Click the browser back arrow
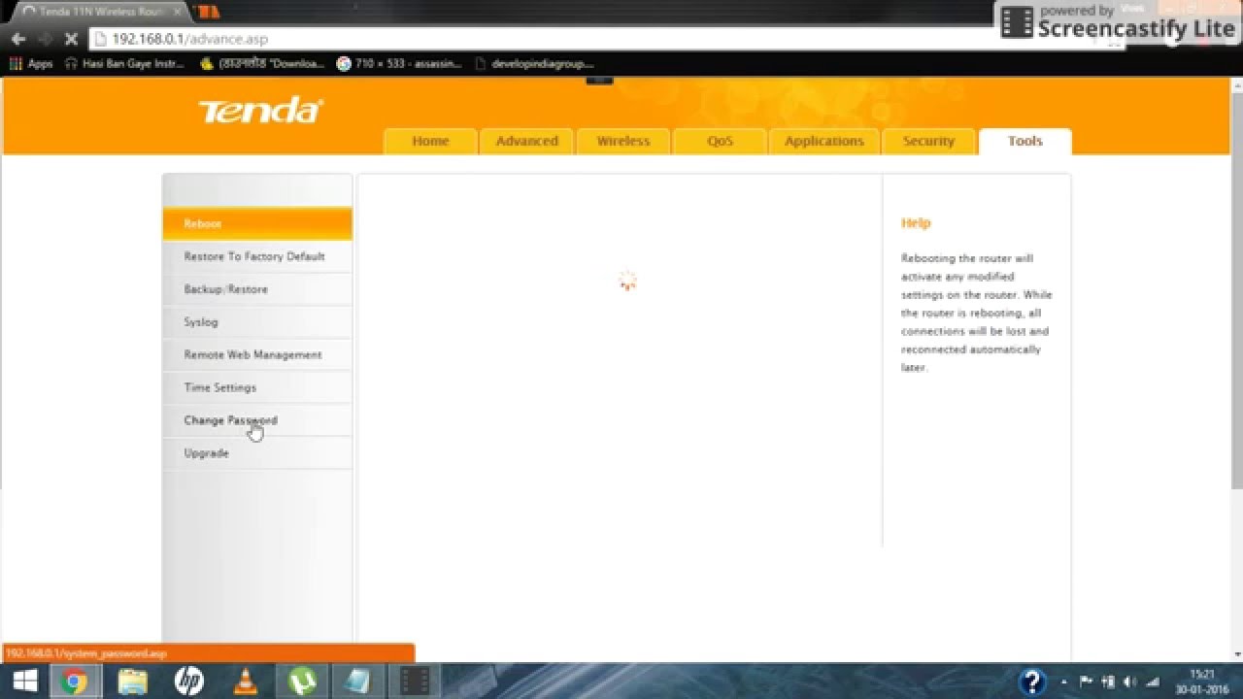The image size is (1243, 699). click(17, 39)
